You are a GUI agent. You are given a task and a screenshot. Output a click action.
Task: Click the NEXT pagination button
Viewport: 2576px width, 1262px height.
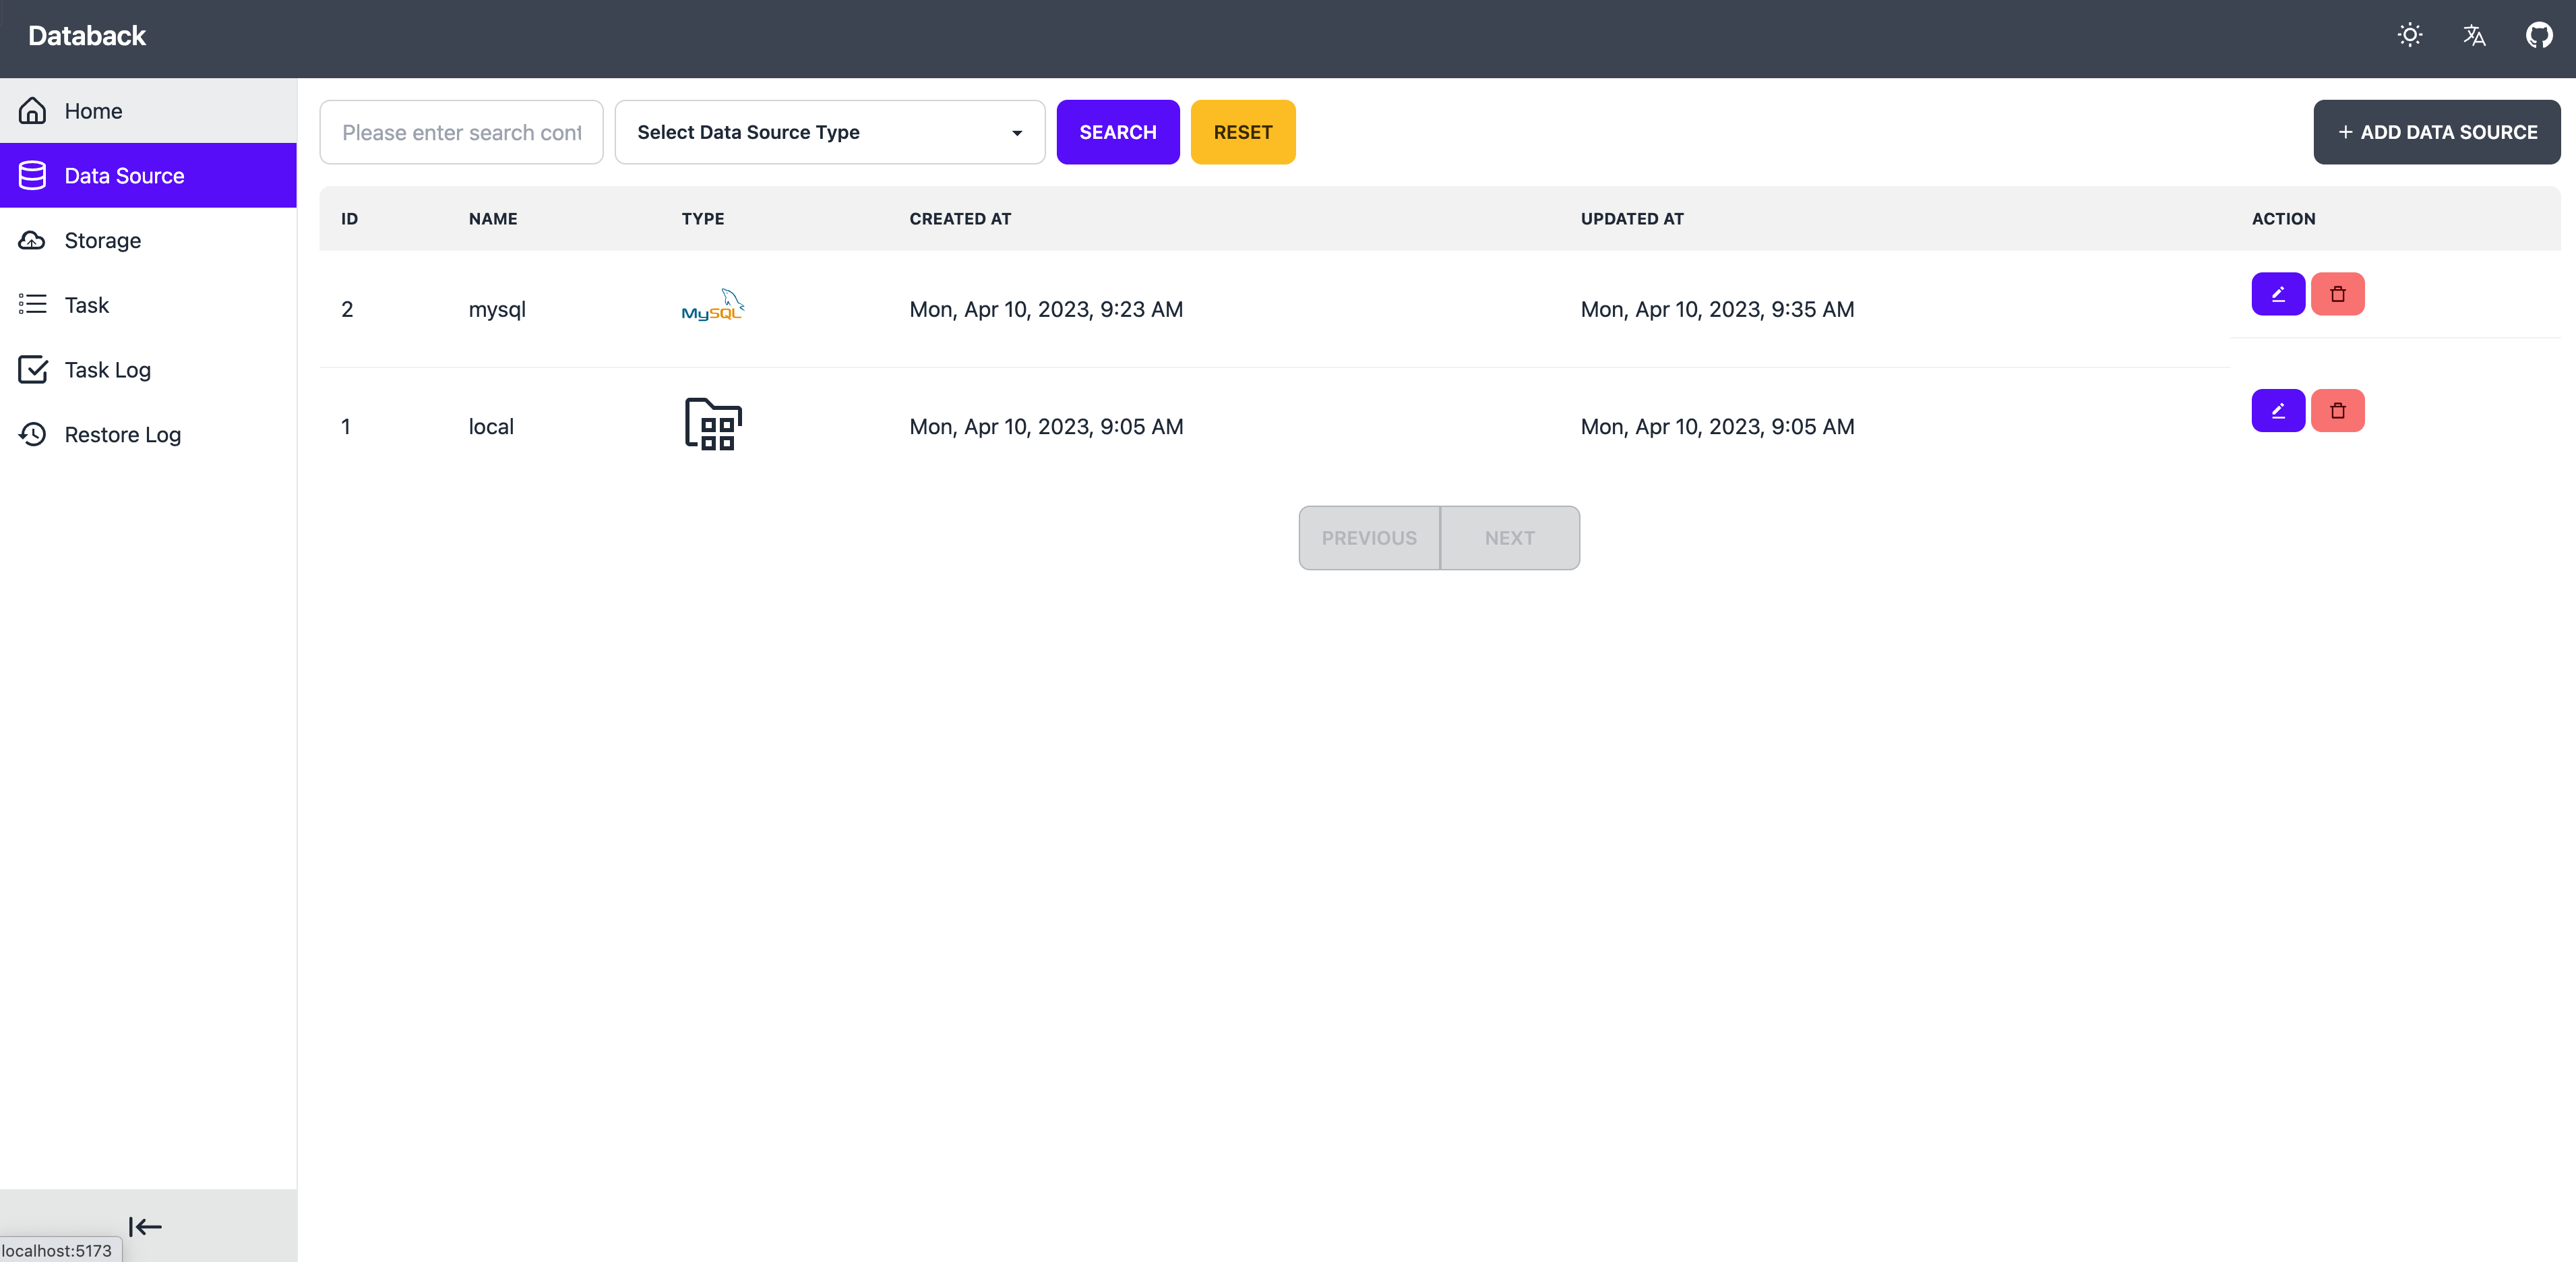click(1508, 537)
